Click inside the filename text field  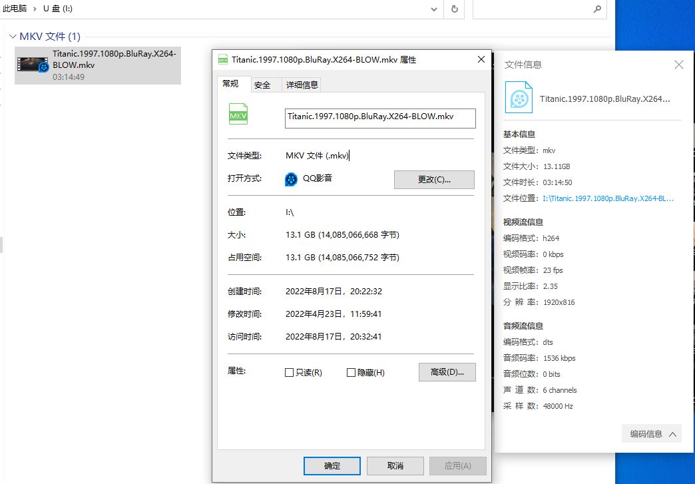pos(379,118)
